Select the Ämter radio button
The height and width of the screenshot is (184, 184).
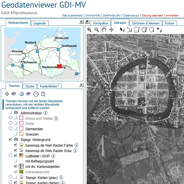(10, 123)
